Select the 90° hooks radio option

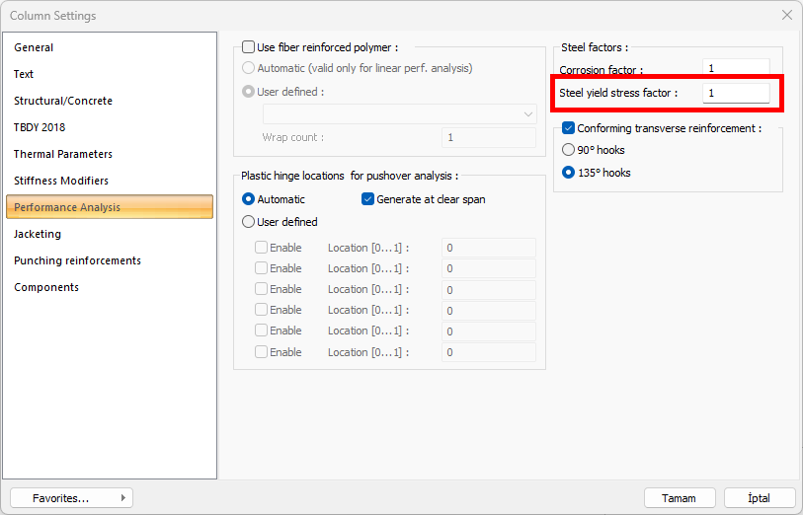pyautogui.click(x=568, y=150)
